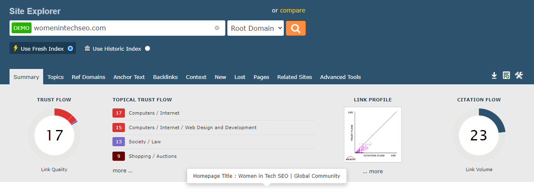Click the Shopping / Auctions topic text

(153, 156)
